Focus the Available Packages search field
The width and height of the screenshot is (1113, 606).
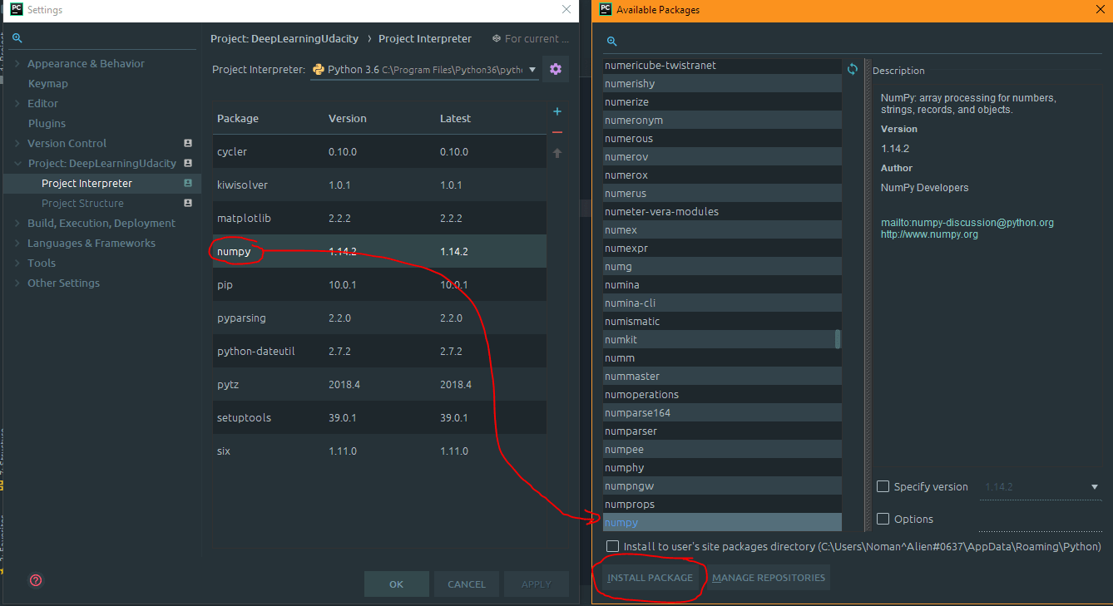853,42
